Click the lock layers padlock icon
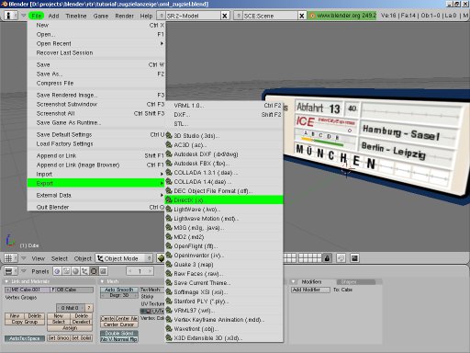This screenshot has height=353, width=470. pyautogui.click(x=327, y=258)
